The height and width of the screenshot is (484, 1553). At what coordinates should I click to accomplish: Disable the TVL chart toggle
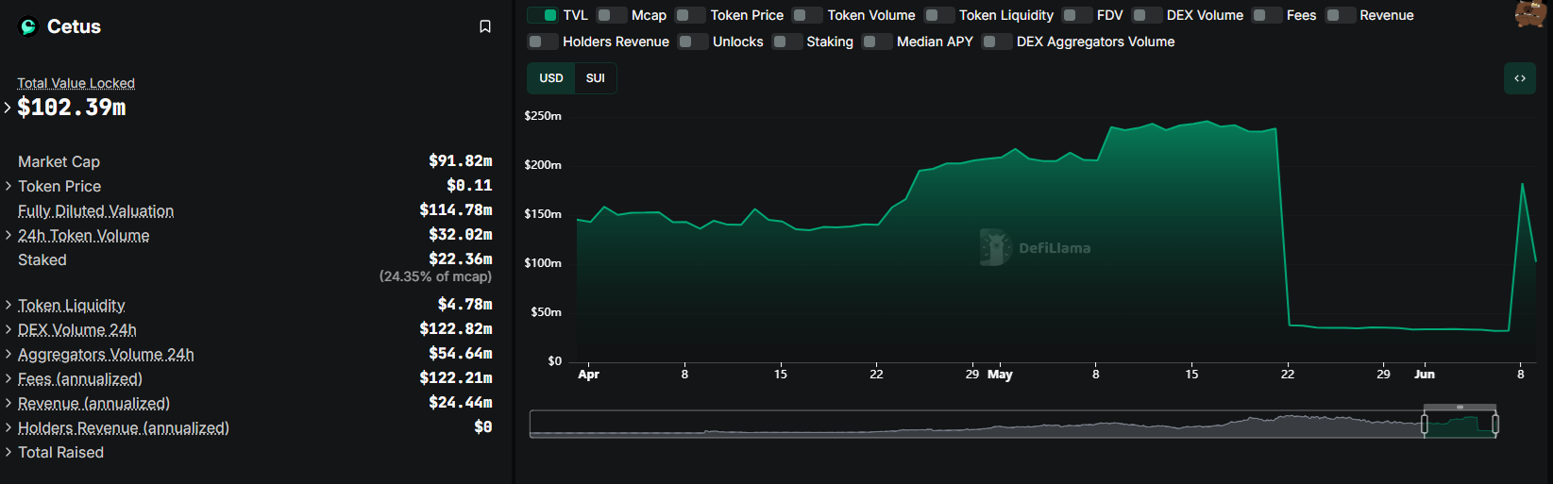click(543, 15)
